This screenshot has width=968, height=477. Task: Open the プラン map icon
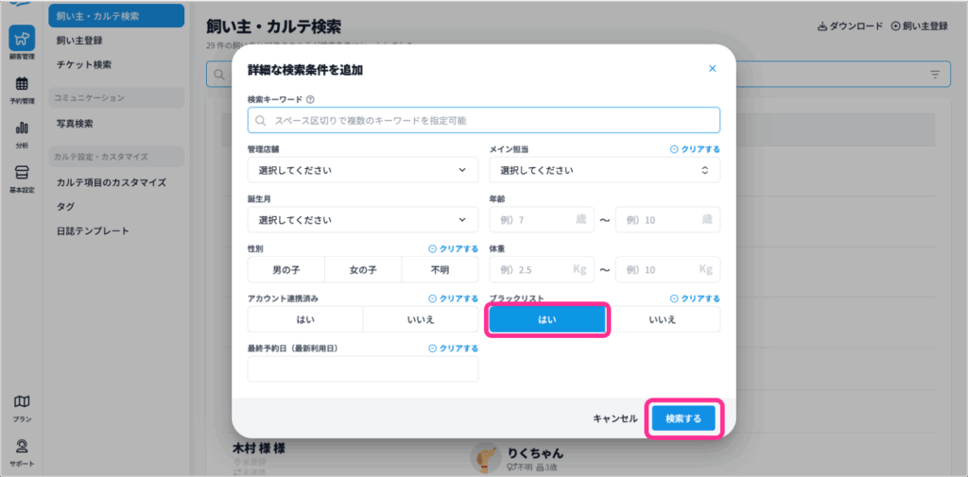(21, 406)
